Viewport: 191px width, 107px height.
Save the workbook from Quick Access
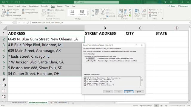3,2
